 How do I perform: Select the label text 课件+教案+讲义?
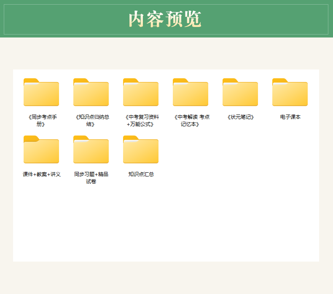(x=42, y=174)
